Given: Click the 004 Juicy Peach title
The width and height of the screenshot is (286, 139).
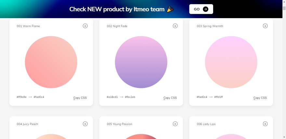Looking at the screenshot, I should [x=27, y=124].
